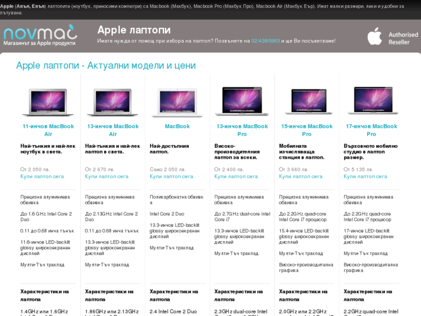
Task: Open 17-инчов MacBook Pro product image
Action: [x=373, y=100]
